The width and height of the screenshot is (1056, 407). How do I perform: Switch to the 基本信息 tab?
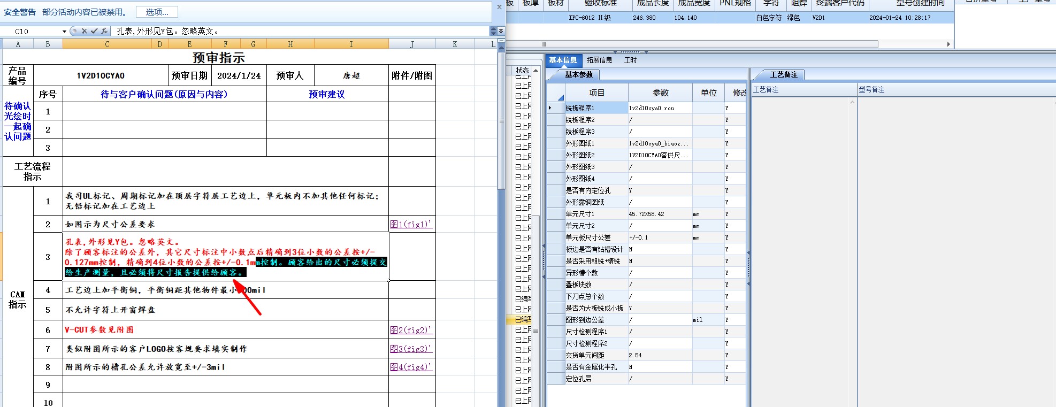click(x=563, y=60)
